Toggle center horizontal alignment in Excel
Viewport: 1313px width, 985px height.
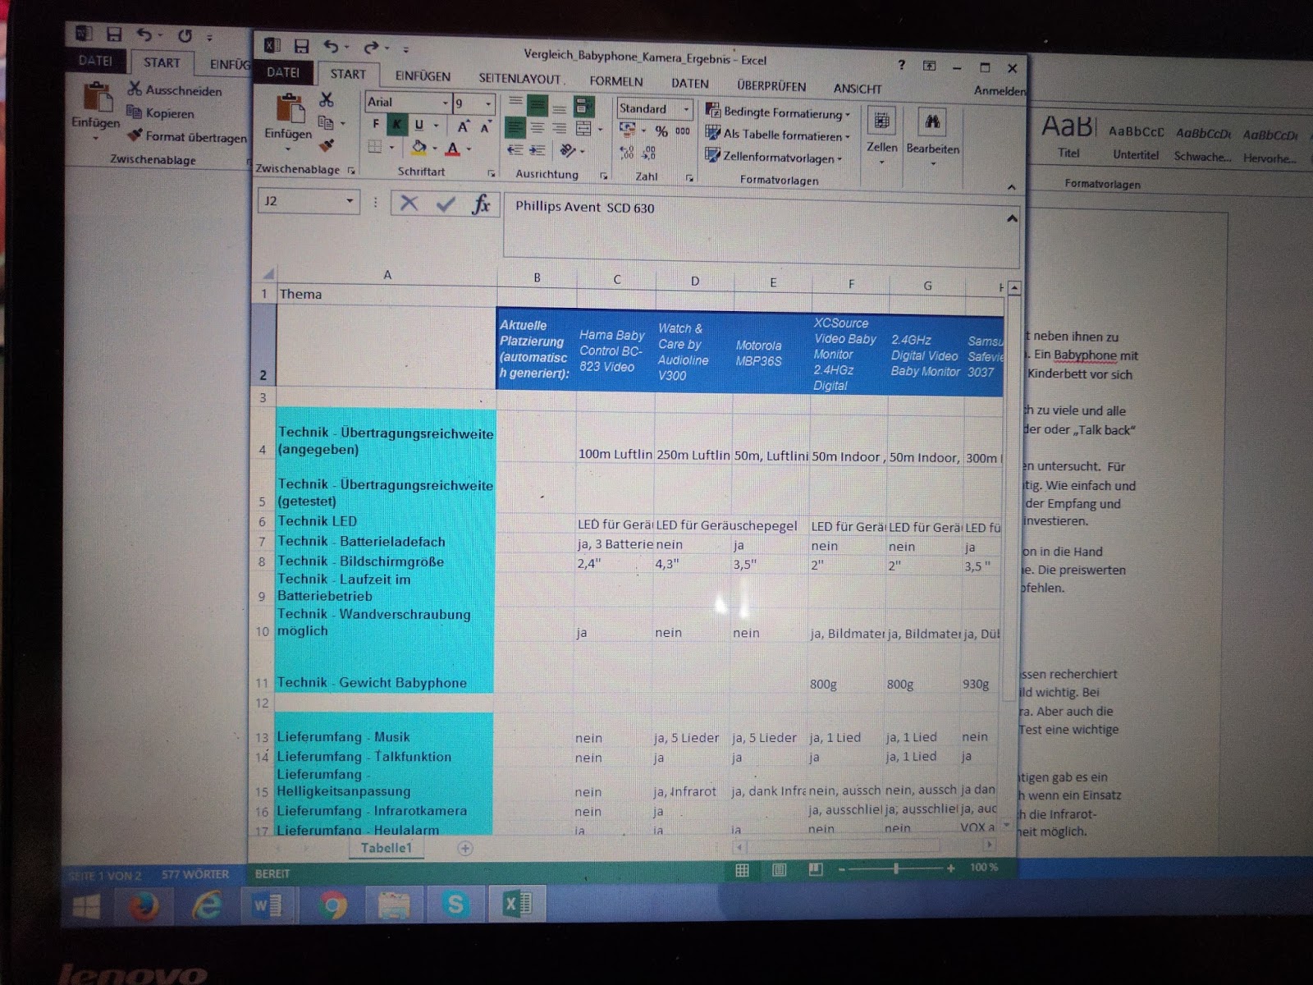pyautogui.click(x=538, y=127)
